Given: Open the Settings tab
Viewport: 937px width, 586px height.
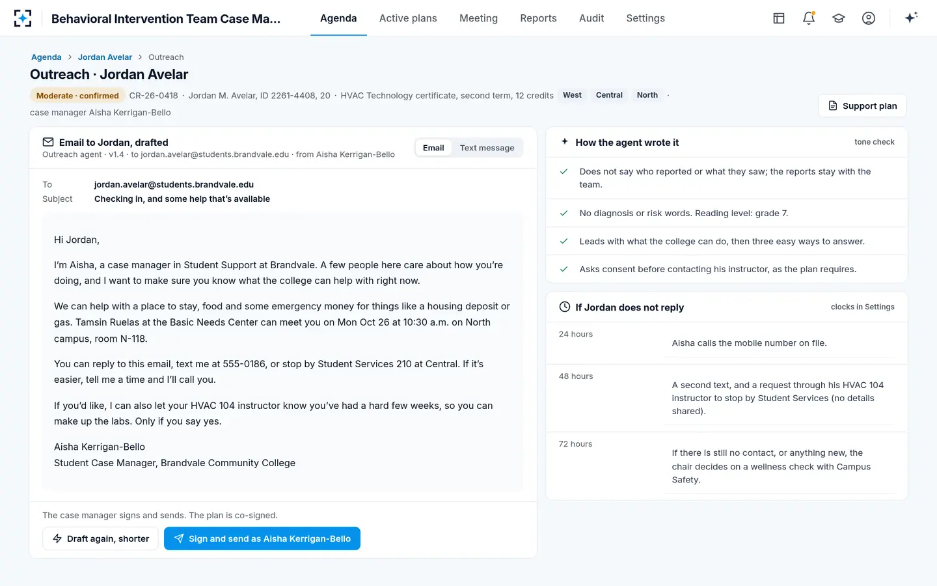Looking at the screenshot, I should click(x=645, y=18).
